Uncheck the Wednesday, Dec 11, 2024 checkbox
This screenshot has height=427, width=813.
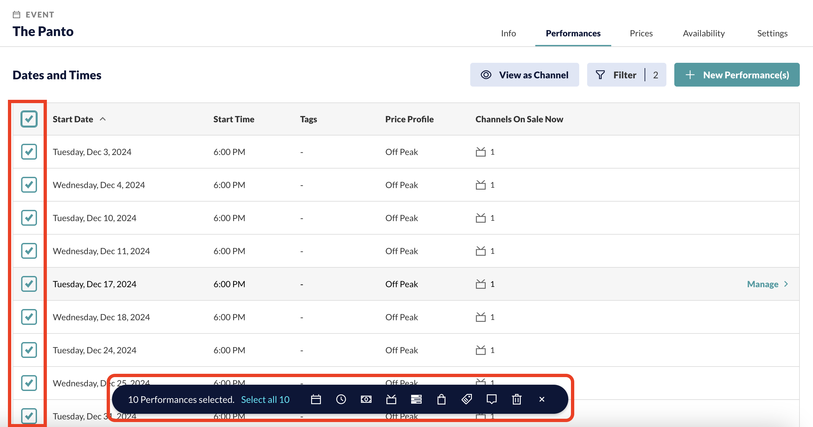click(x=29, y=251)
